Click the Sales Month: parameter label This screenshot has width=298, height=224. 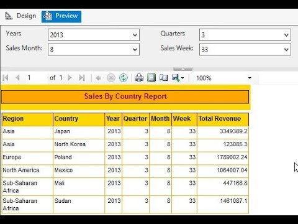[x=24, y=48]
